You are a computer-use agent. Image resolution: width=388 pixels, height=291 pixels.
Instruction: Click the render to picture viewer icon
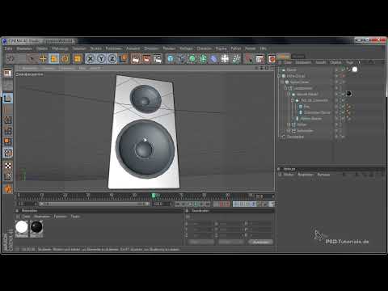146,58
